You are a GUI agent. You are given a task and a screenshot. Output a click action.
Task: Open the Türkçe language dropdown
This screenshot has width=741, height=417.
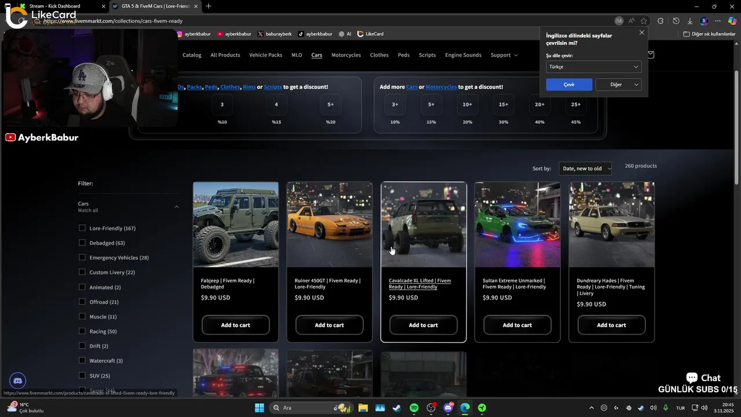(x=593, y=67)
